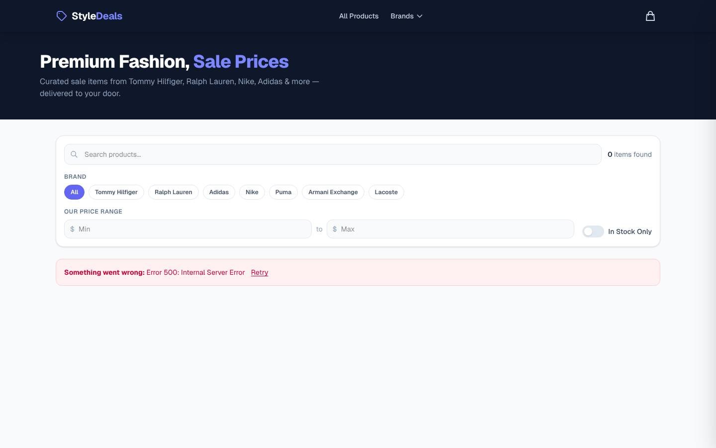Click the Retry link in error banner

pos(260,272)
